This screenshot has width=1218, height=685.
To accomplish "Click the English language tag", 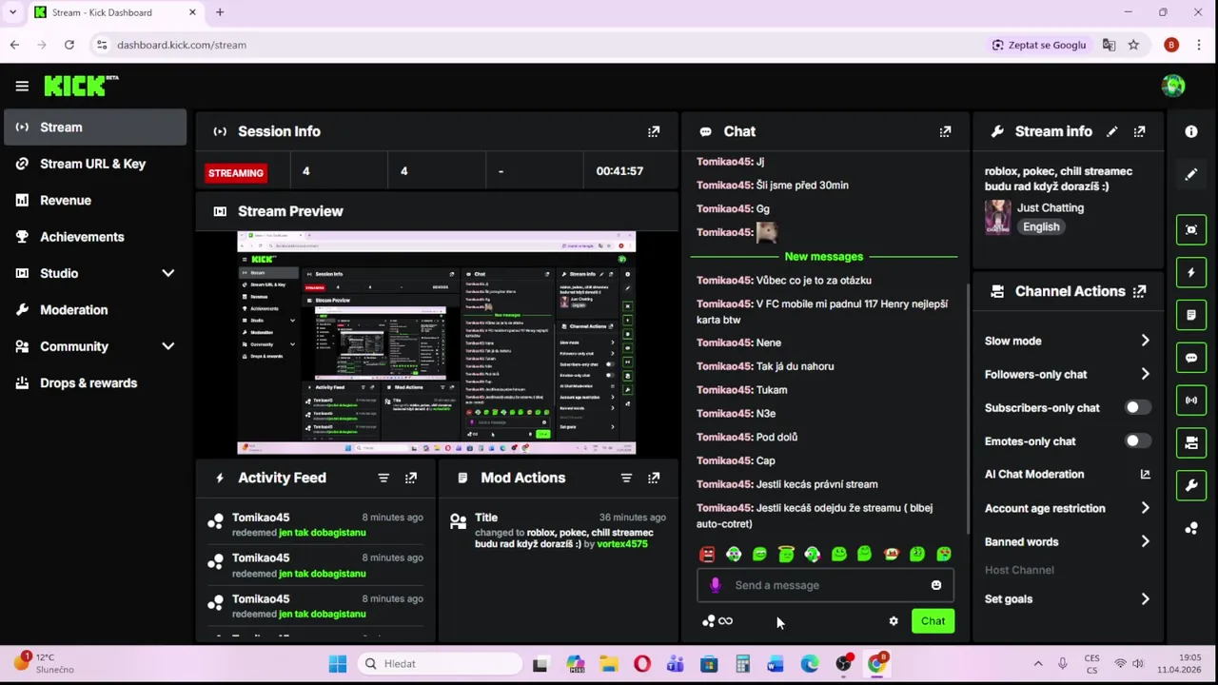I will point(1041,226).
